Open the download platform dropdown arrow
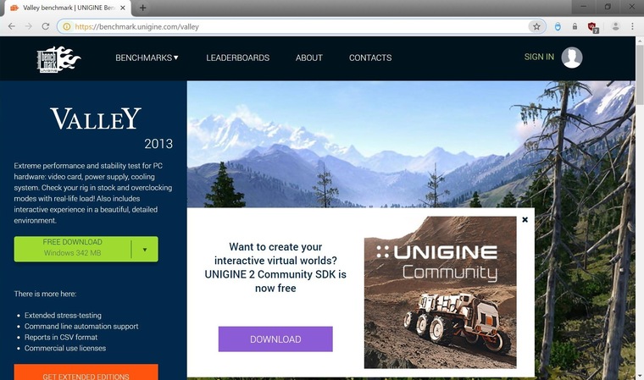 click(145, 250)
